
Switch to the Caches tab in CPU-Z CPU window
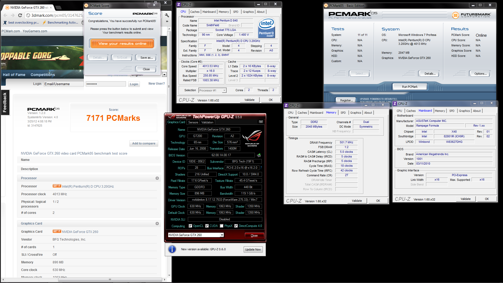pos(195,12)
